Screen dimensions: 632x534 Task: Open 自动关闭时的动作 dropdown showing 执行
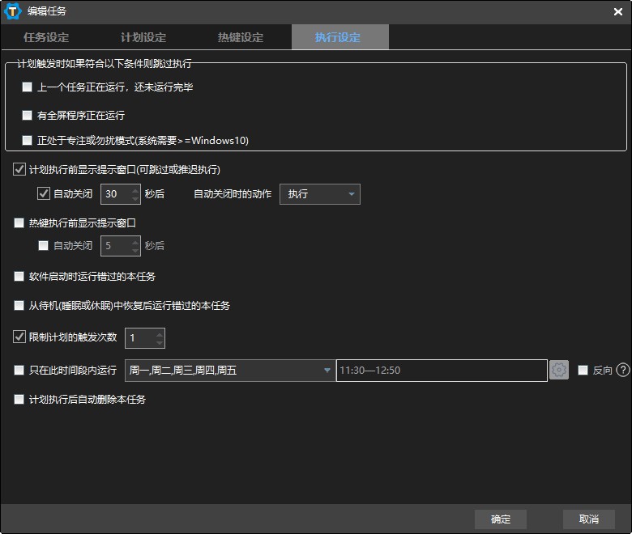point(320,194)
